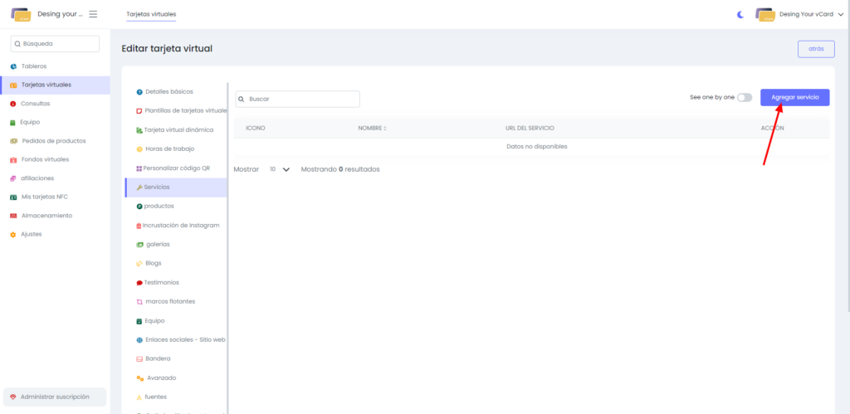
Task: Toggle dark mode moon icon
Action: tap(740, 14)
